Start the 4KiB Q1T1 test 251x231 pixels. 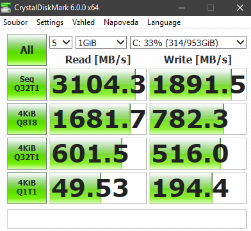tap(27, 188)
